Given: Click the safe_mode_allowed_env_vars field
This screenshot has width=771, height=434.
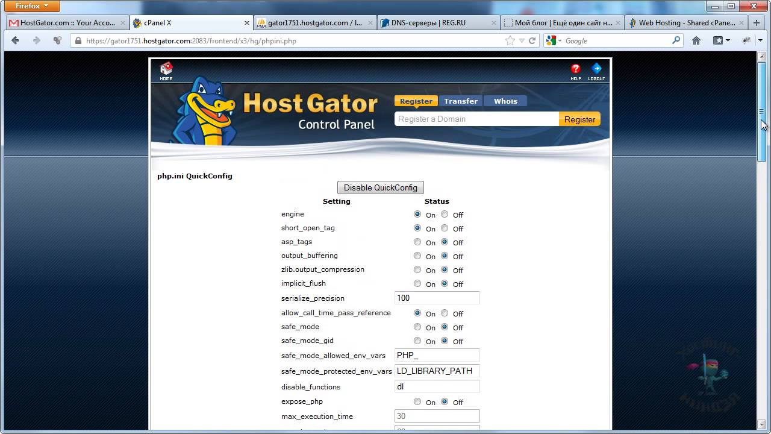Looking at the screenshot, I should (437, 355).
